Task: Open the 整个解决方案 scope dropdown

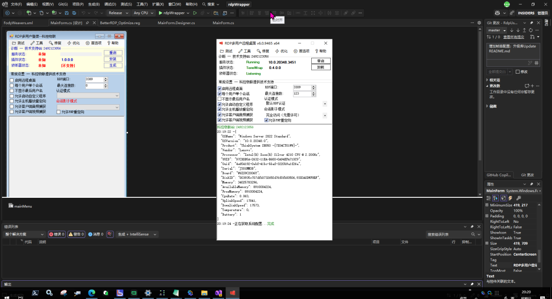Action: point(24,234)
